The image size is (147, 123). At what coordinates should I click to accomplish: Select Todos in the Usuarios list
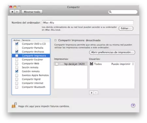(112, 64)
